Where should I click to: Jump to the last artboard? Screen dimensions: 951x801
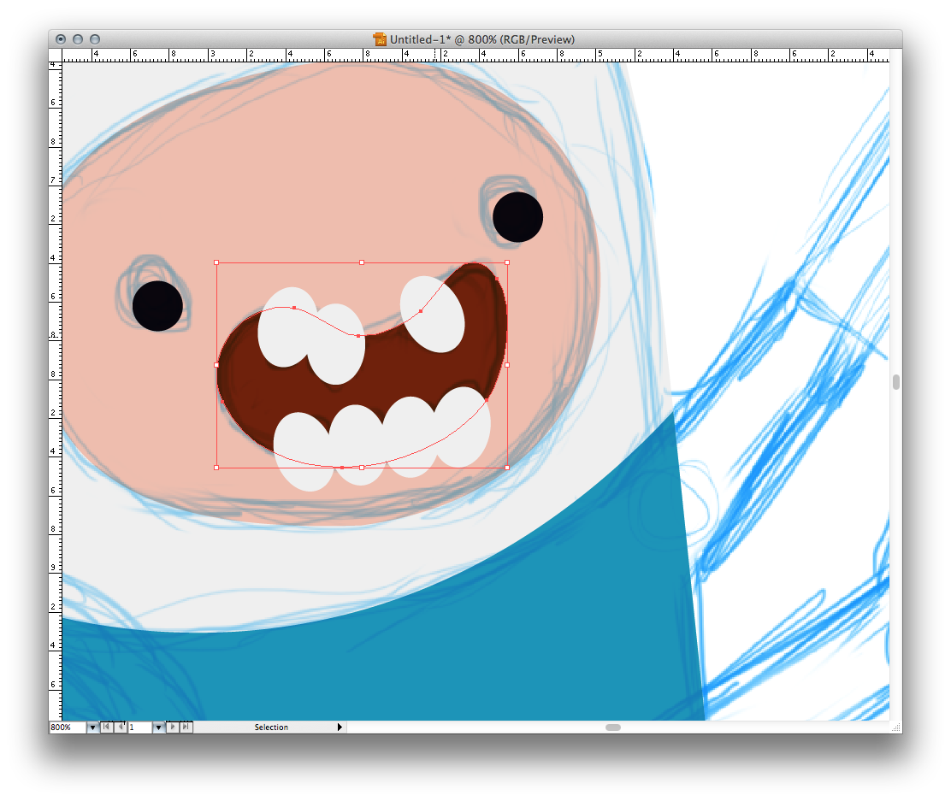(x=186, y=727)
